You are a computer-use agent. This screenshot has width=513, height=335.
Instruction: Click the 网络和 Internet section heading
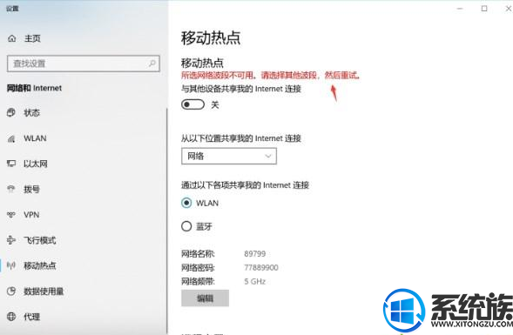point(34,88)
